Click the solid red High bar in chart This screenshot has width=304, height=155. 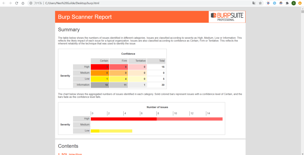tap(124, 119)
